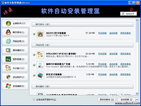
Task: Click the Office icon for 办公输入
Action: [8, 68]
